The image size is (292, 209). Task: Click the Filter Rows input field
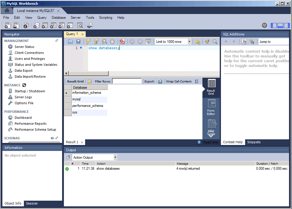click(127, 81)
